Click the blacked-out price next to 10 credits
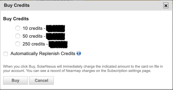Viewport: 173px width, 90px height. [56, 28]
